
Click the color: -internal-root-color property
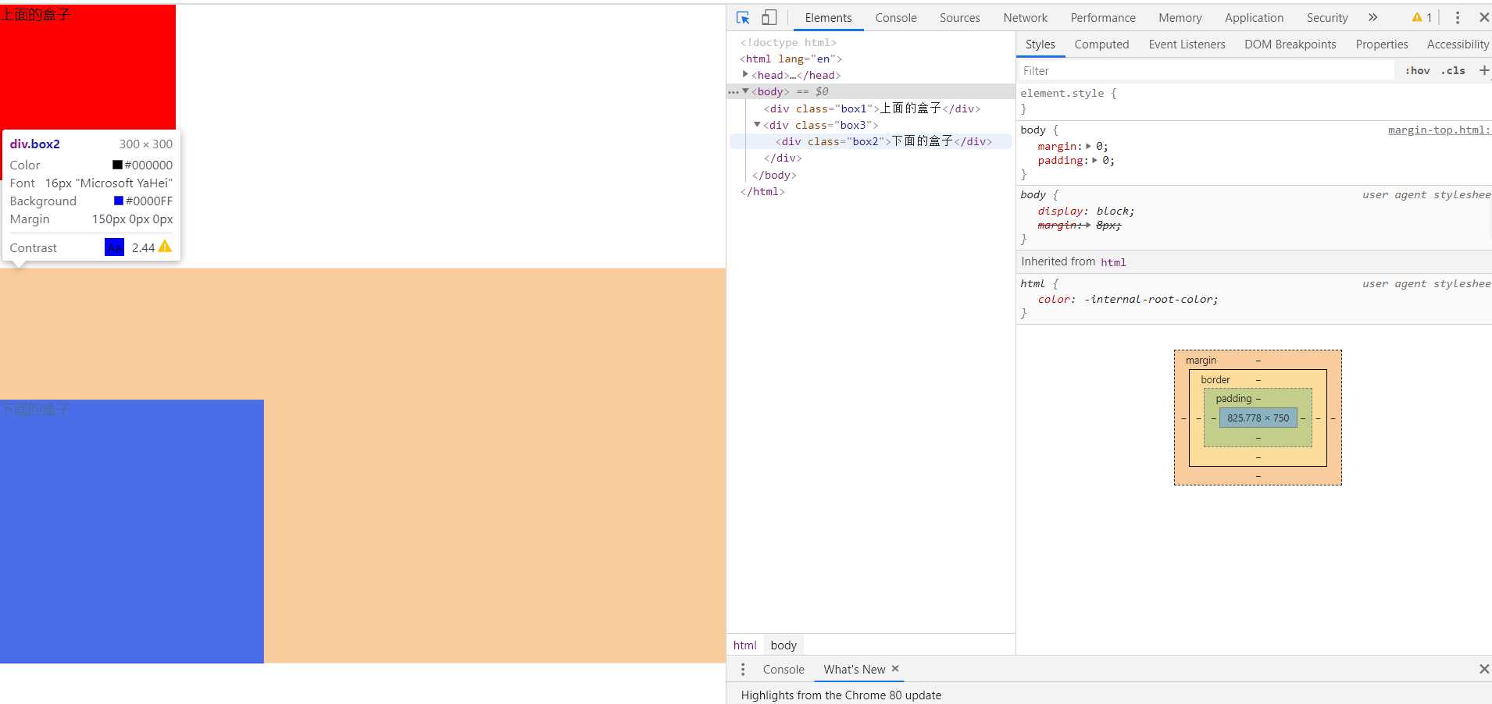[x=1127, y=300]
